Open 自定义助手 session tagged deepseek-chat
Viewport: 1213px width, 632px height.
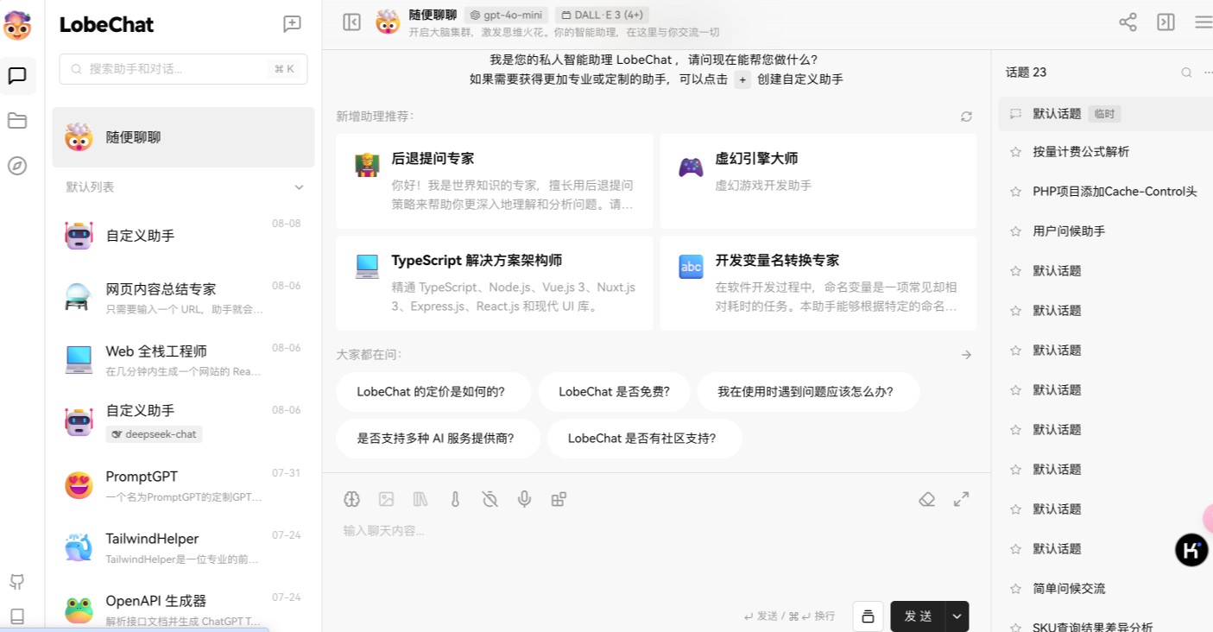point(183,421)
